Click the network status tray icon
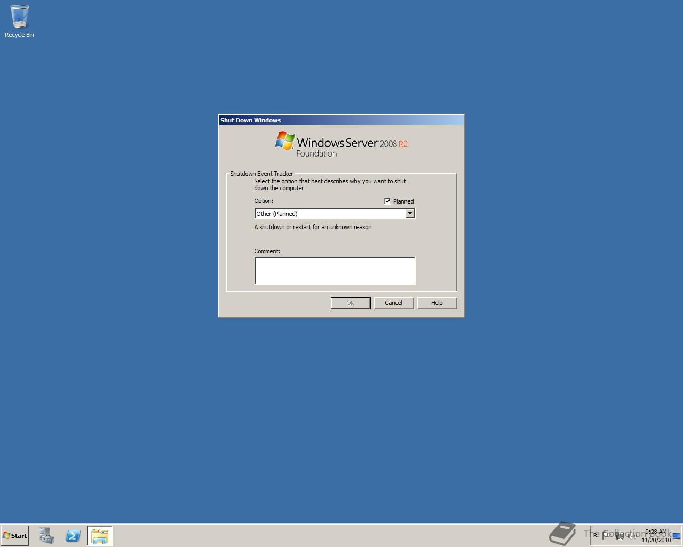The image size is (683, 547). [620, 535]
